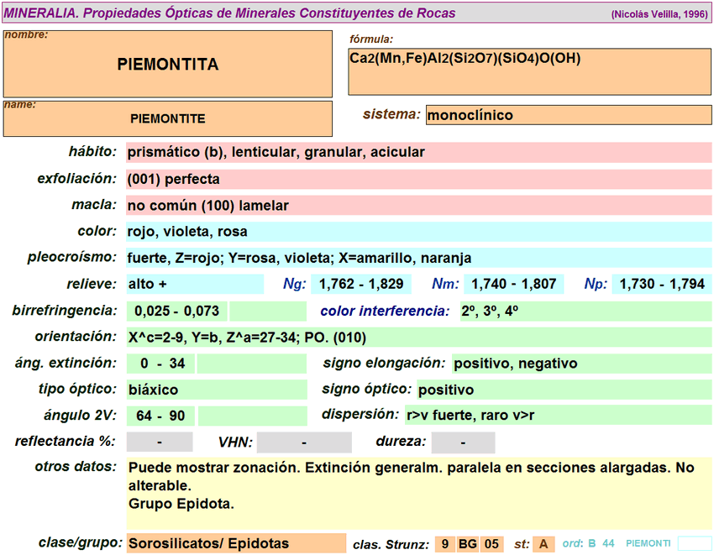Click the macla field no común lamelar
714x555 pixels.
tap(418, 206)
